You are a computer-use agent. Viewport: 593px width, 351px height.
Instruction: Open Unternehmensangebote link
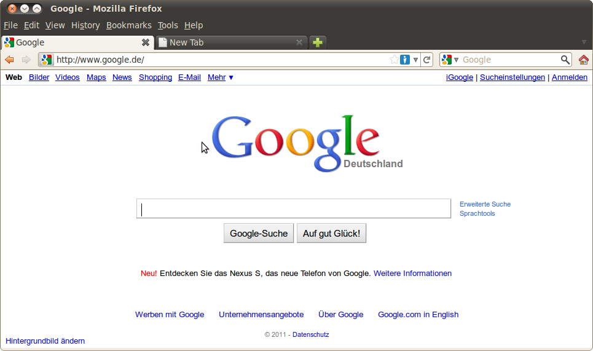click(261, 315)
